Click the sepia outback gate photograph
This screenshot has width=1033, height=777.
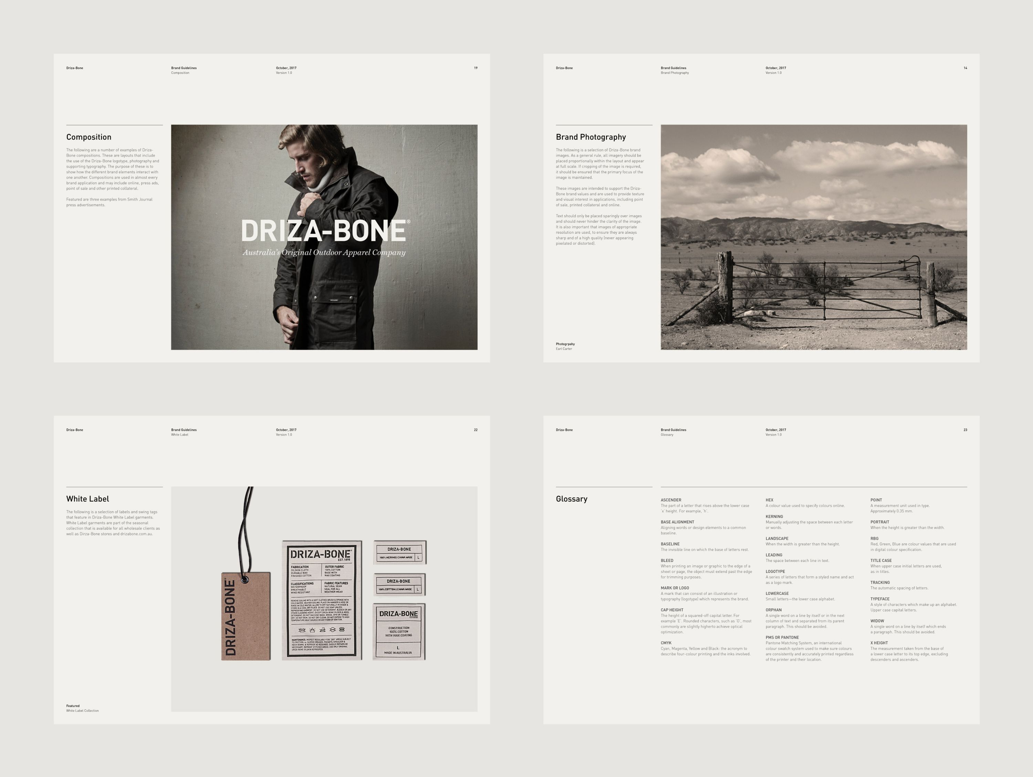point(814,237)
